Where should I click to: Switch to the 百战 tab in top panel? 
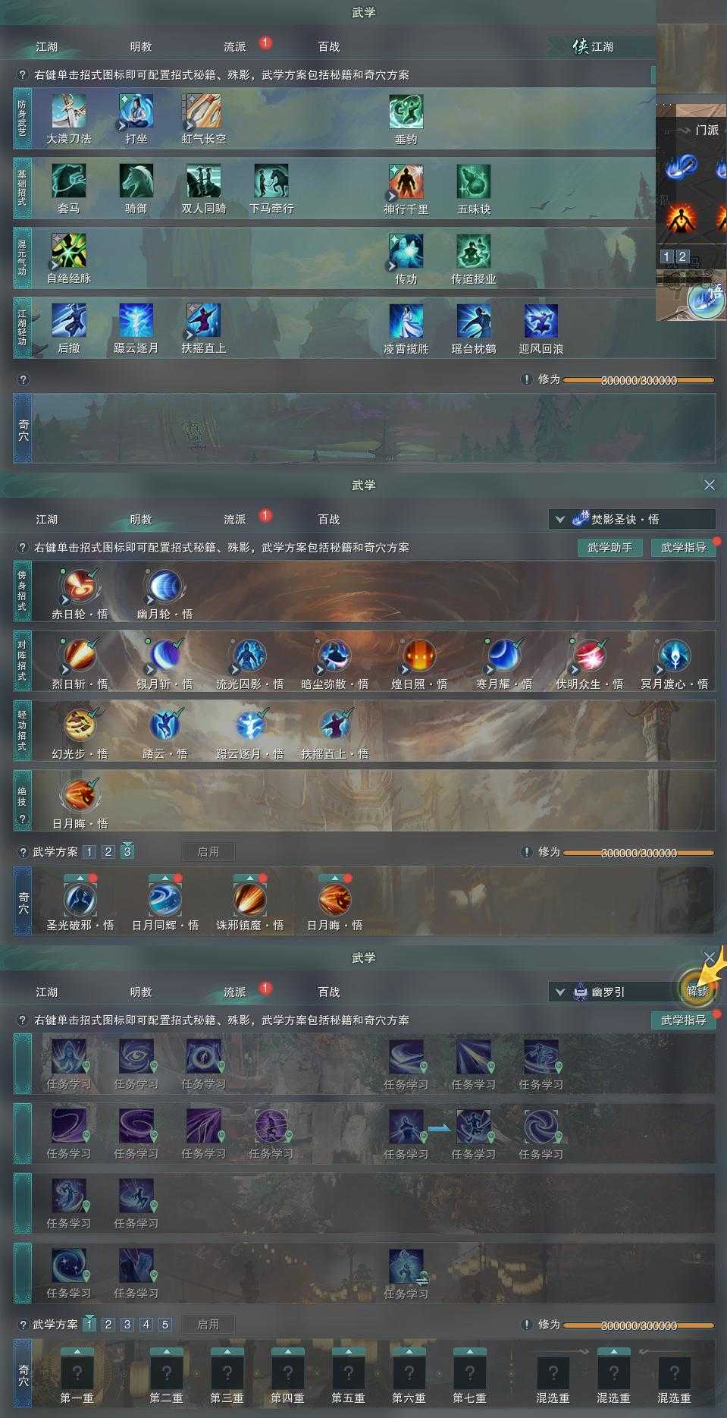[329, 47]
